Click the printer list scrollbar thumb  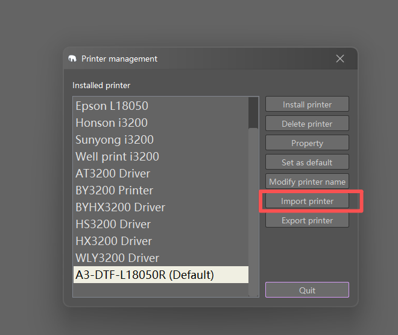[x=253, y=212]
